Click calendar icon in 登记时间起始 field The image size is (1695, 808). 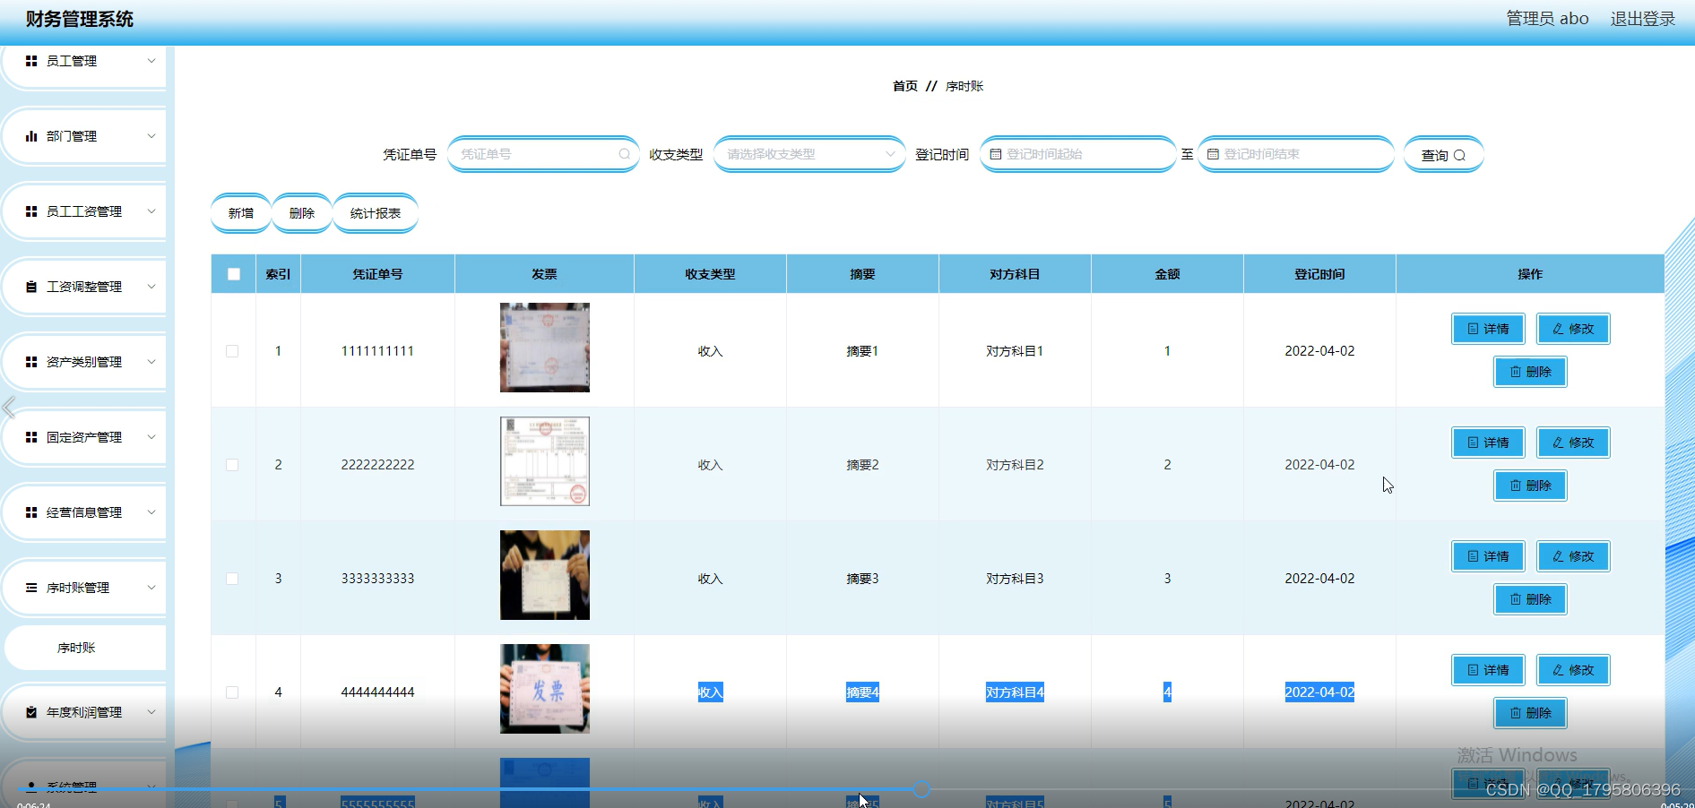tap(995, 154)
